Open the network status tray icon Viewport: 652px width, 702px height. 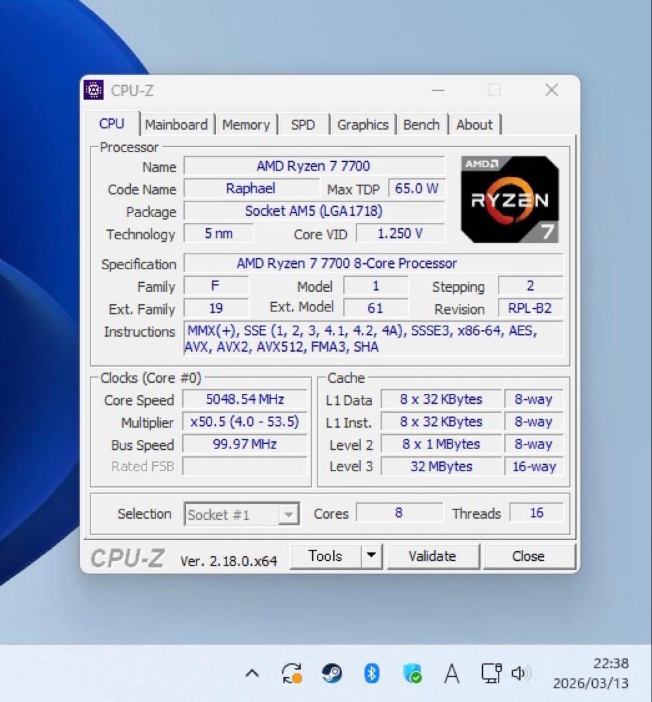[491, 673]
